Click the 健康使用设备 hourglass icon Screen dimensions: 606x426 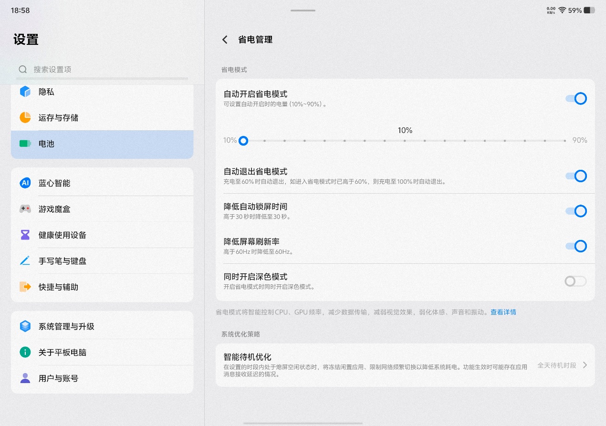(x=25, y=235)
